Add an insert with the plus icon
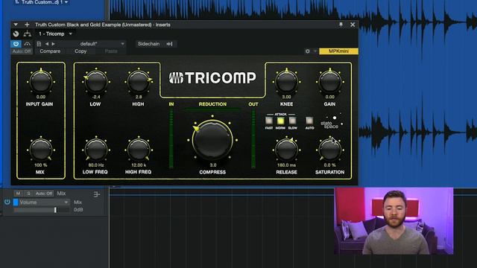477x268 pixels. (x=27, y=25)
